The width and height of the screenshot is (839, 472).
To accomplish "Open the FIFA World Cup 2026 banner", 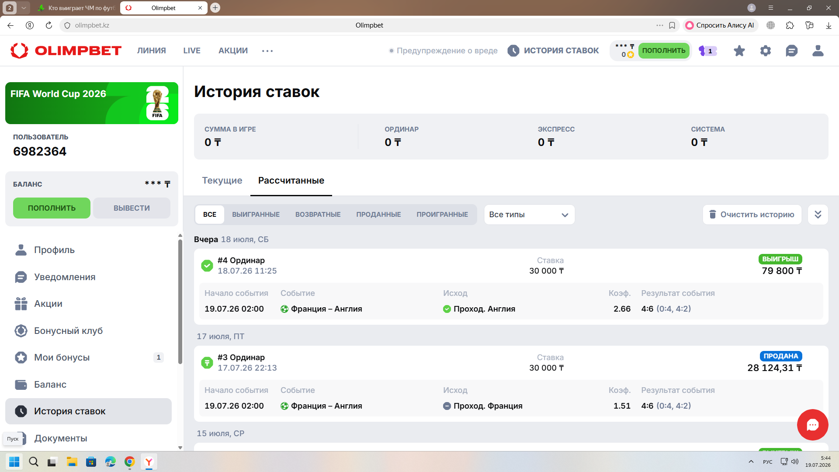I will (92, 103).
